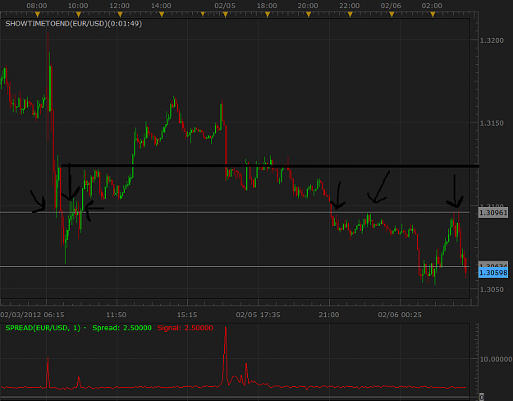Click the 1.3050 price axis label

[492, 289]
